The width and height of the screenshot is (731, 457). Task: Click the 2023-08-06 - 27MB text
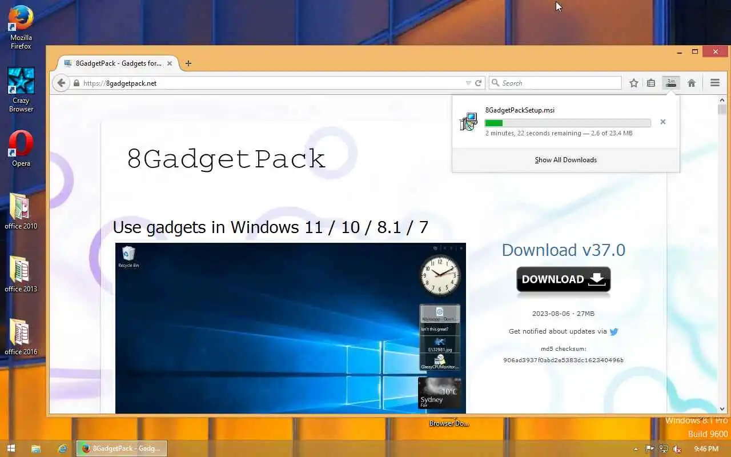click(x=563, y=314)
